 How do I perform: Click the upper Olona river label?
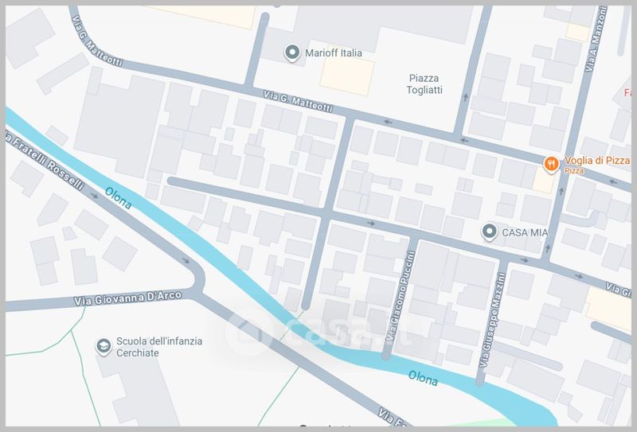pyautogui.click(x=118, y=198)
